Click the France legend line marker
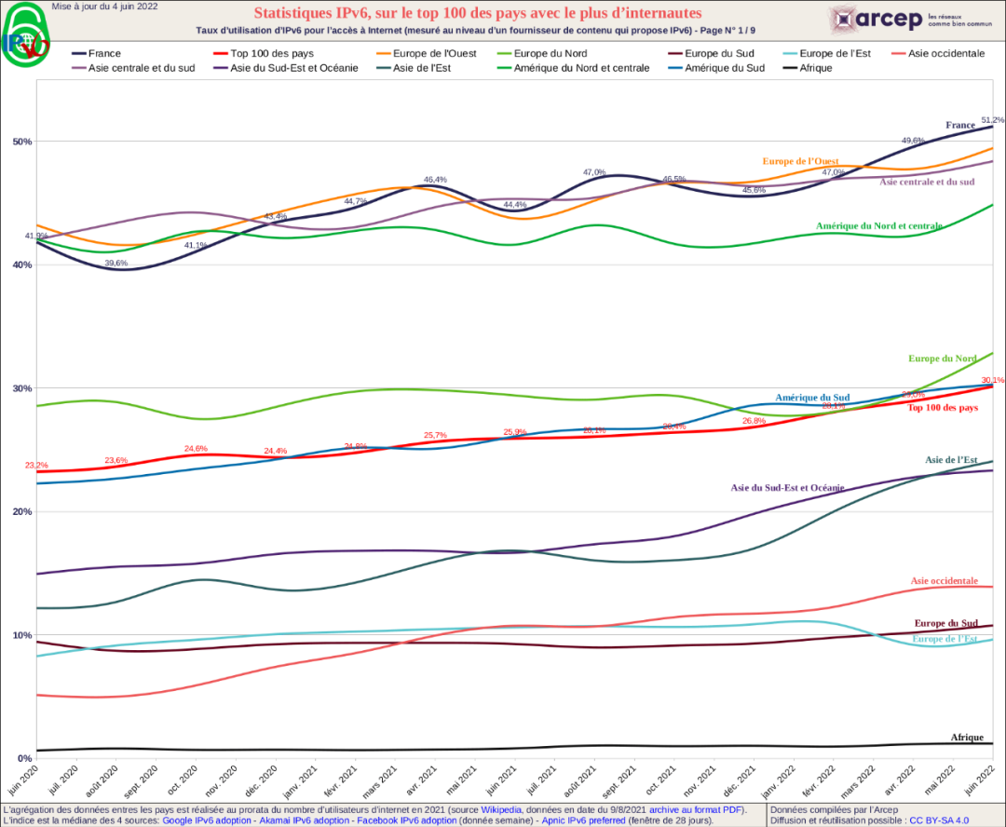1006x827 pixels. click(77, 54)
